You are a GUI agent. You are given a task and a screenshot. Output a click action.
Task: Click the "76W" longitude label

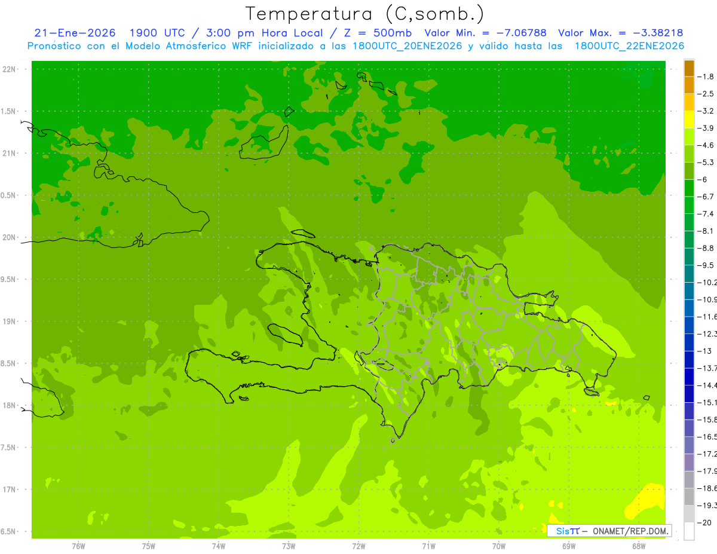tap(78, 546)
